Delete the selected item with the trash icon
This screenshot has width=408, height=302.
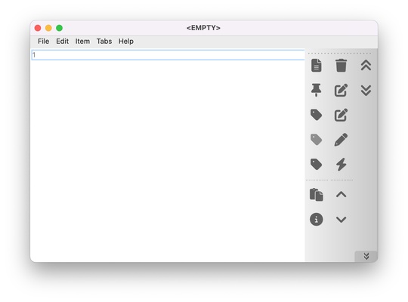(341, 65)
